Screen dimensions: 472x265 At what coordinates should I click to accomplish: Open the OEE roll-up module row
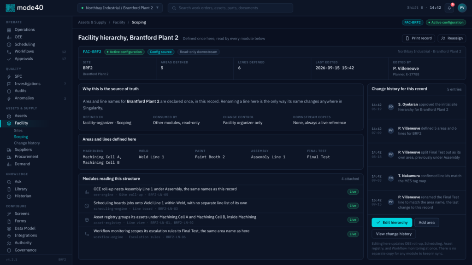pos(221,192)
